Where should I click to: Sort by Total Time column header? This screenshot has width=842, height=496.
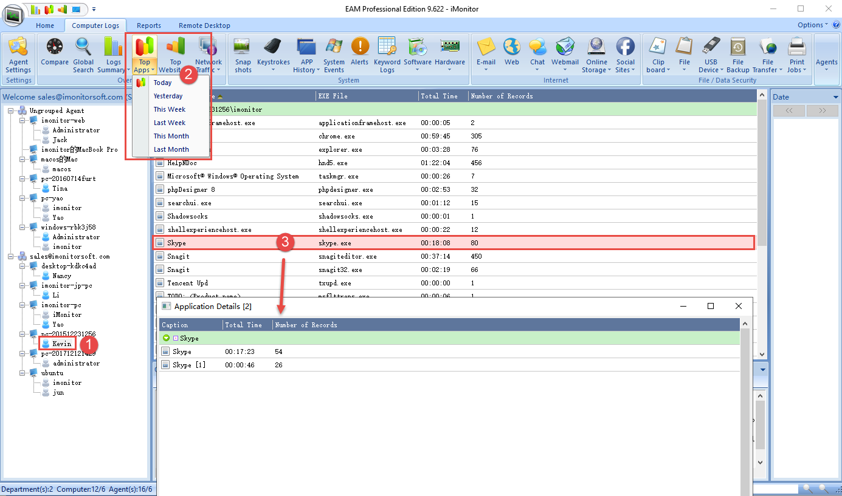[x=443, y=96]
